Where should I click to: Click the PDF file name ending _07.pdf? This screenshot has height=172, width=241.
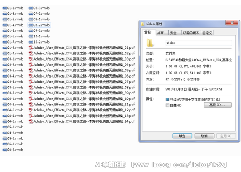pyautogui.click(x=84, y=82)
